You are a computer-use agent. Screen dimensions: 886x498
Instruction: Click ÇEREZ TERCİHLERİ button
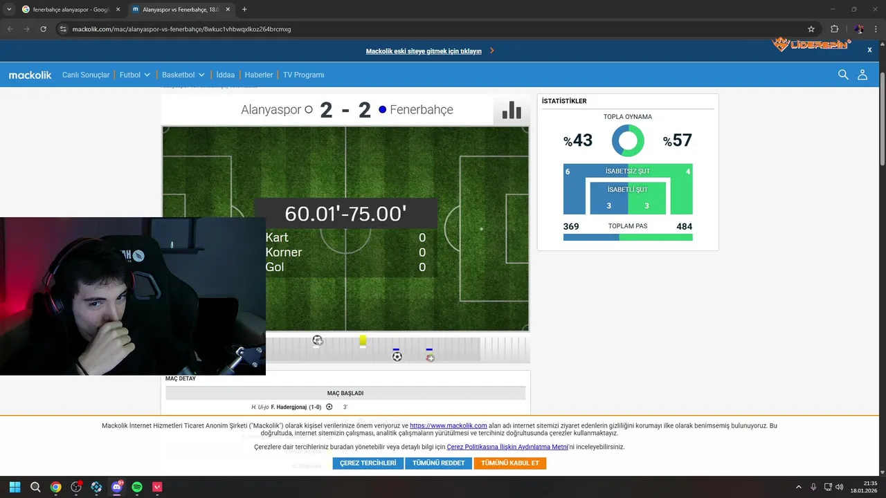(x=368, y=463)
